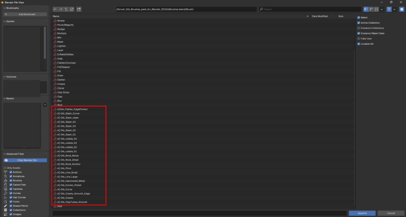Toggle Filter Blender IDs button
Image resolution: width=406 pixels, height=217 pixels.
tap(25, 160)
